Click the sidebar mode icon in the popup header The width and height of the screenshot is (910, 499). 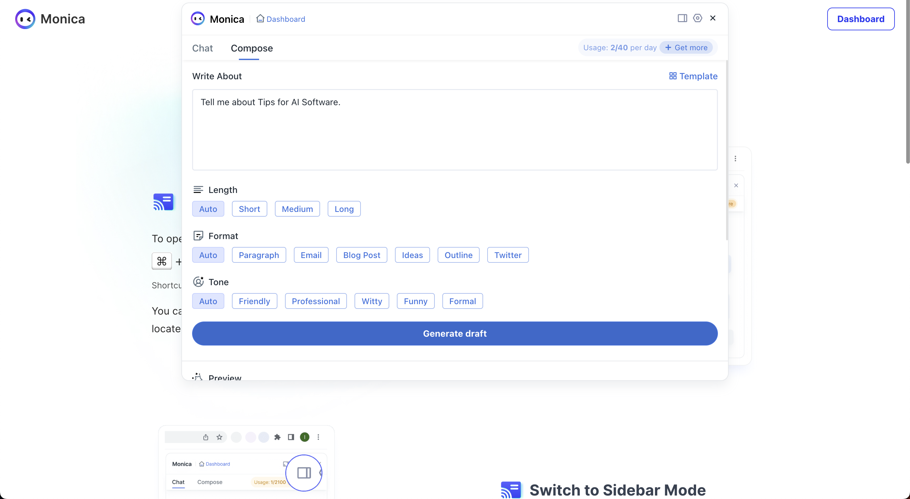pos(682,18)
